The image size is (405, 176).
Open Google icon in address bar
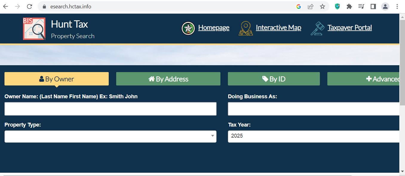(298, 6)
